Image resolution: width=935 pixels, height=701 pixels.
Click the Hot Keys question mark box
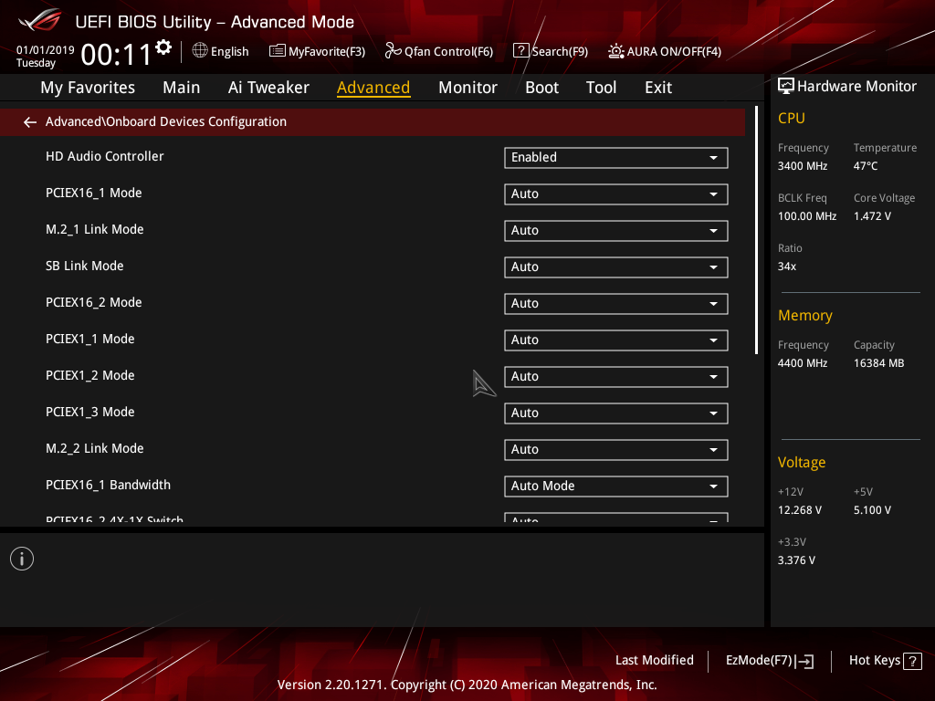click(912, 661)
